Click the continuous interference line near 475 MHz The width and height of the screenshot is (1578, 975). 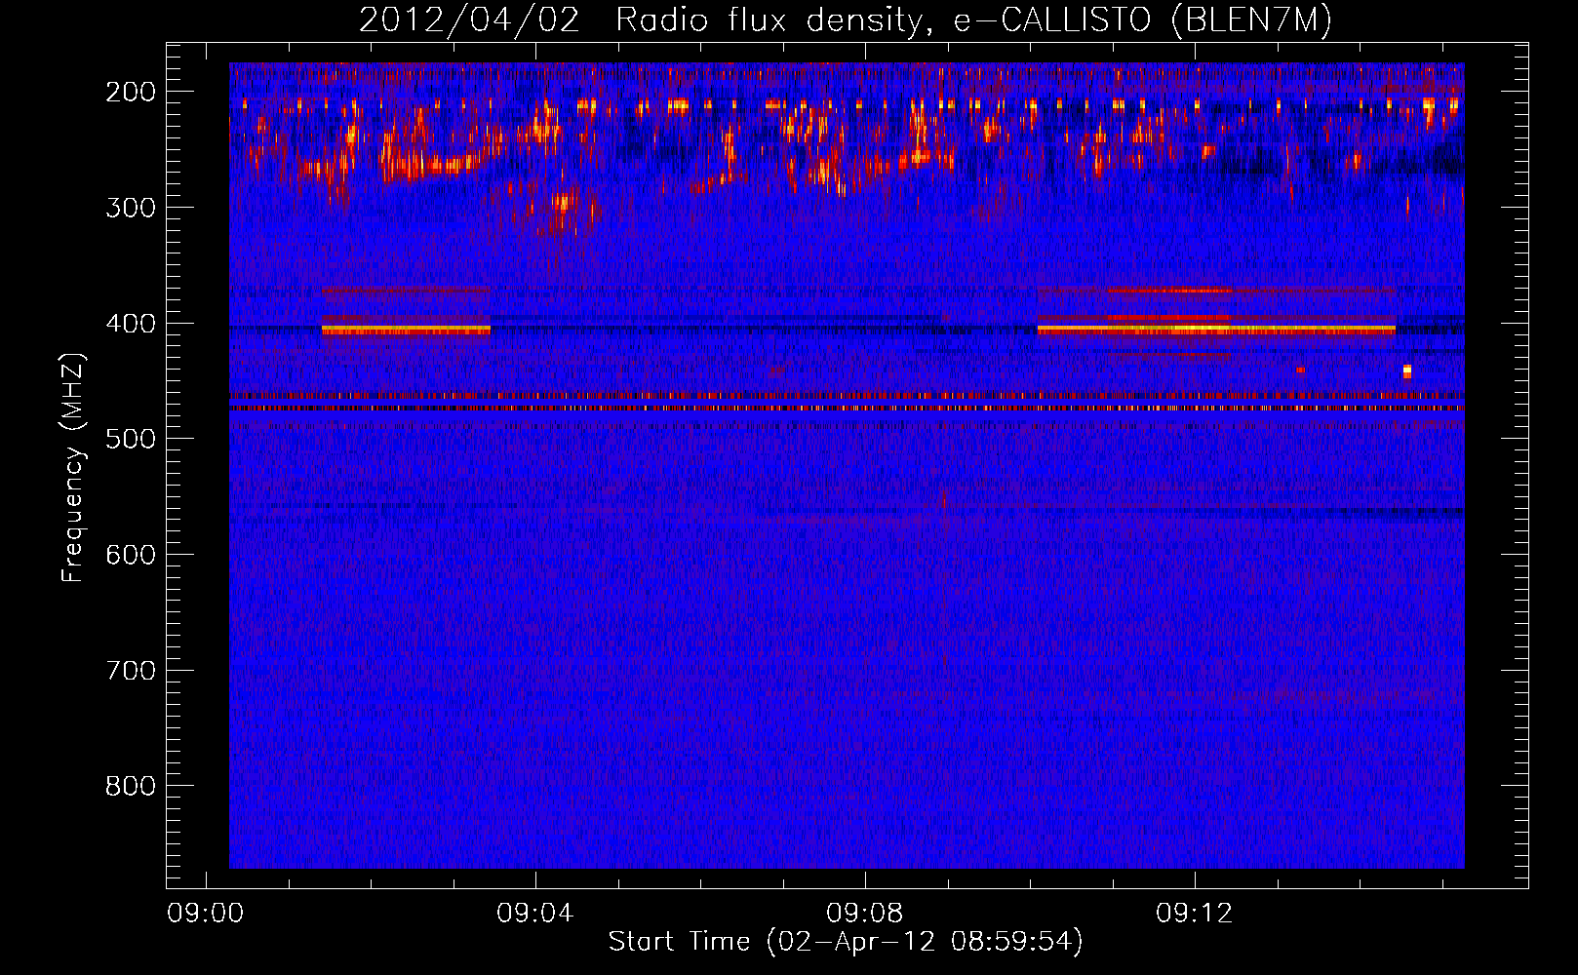pos(847,409)
